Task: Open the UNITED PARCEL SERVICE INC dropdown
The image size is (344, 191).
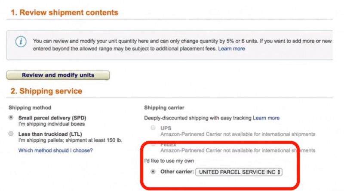Action: [x=239, y=172]
